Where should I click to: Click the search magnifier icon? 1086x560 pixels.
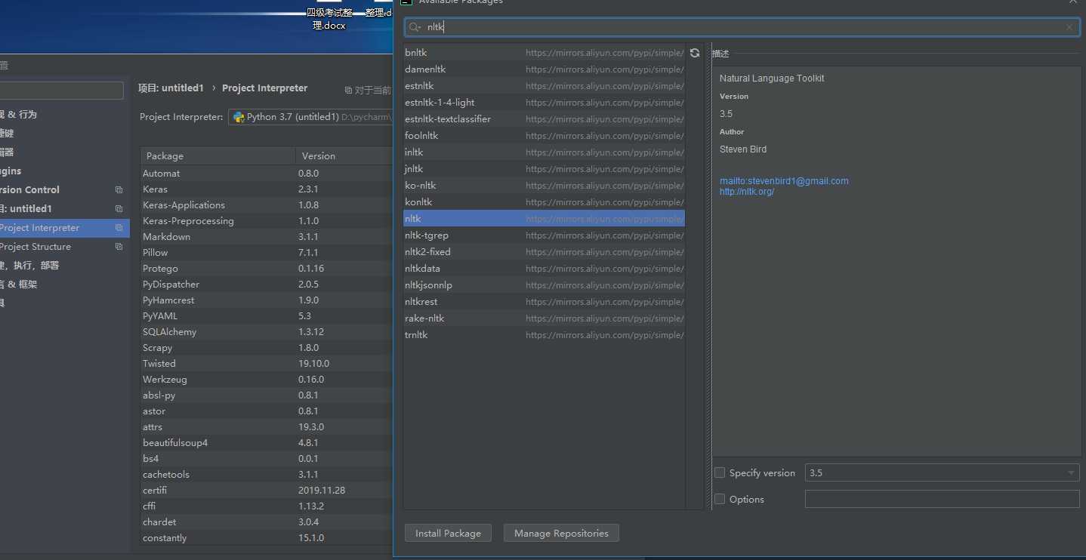tap(415, 27)
